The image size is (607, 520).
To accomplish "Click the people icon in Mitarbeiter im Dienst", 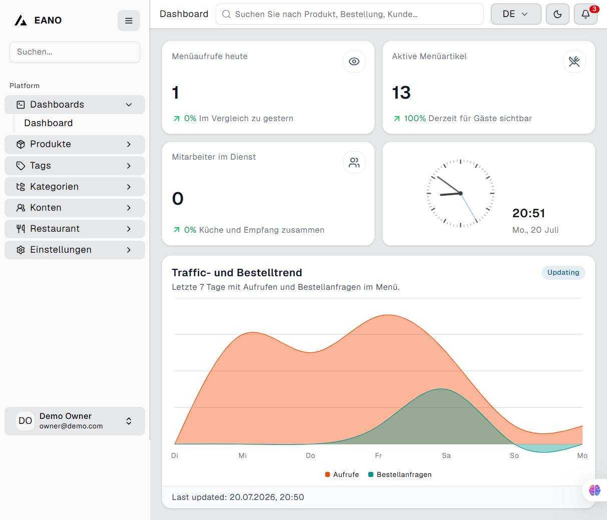I will coord(354,162).
